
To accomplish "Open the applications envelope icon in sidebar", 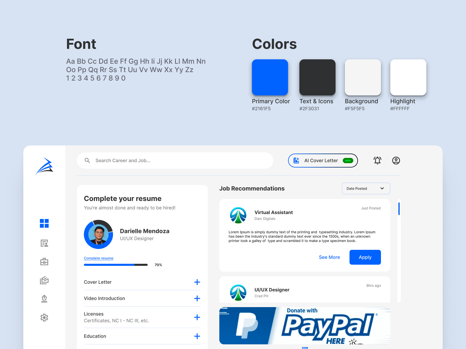I will click(44, 280).
